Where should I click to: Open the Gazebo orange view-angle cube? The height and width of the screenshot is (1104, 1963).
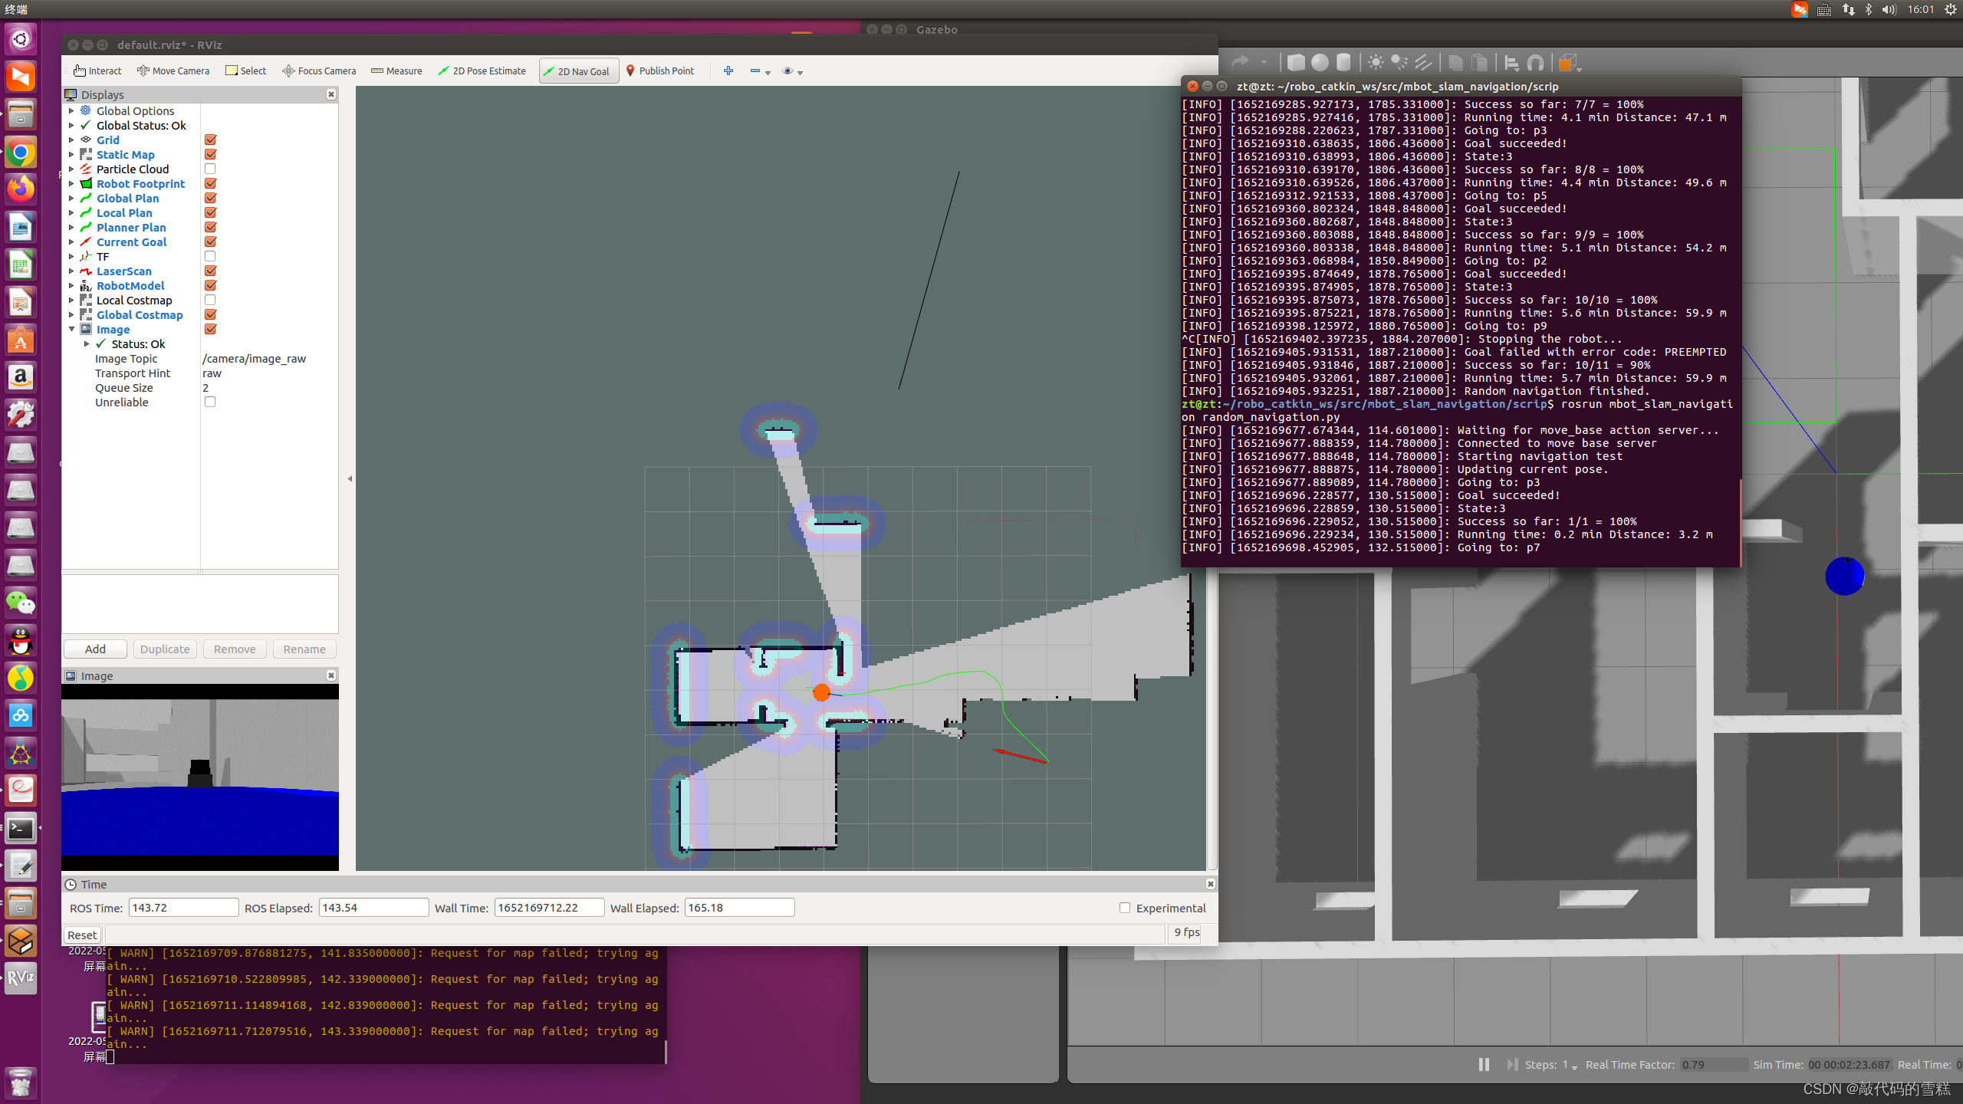[x=1568, y=63]
